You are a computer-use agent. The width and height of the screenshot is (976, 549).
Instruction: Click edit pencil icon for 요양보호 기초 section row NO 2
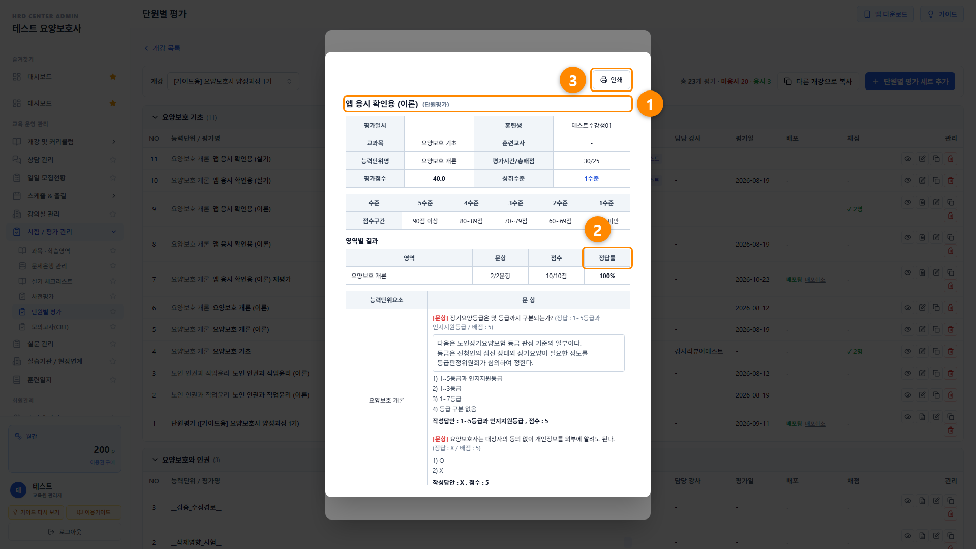(x=922, y=395)
